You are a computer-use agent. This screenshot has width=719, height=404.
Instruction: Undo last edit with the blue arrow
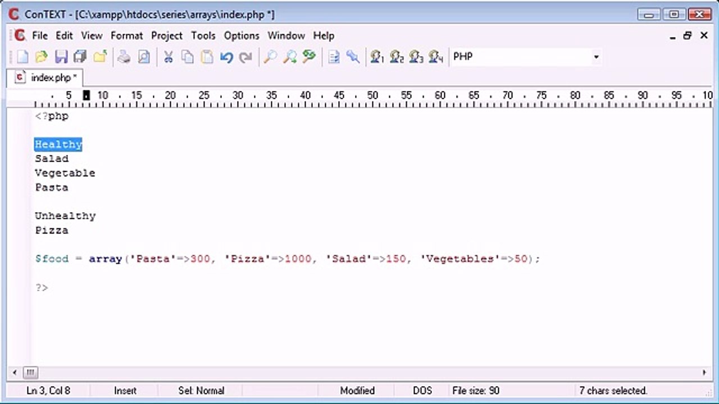226,57
